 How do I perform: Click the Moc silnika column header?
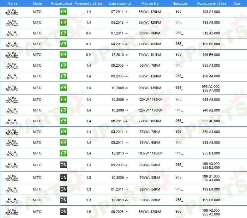(x=150, y=3)
